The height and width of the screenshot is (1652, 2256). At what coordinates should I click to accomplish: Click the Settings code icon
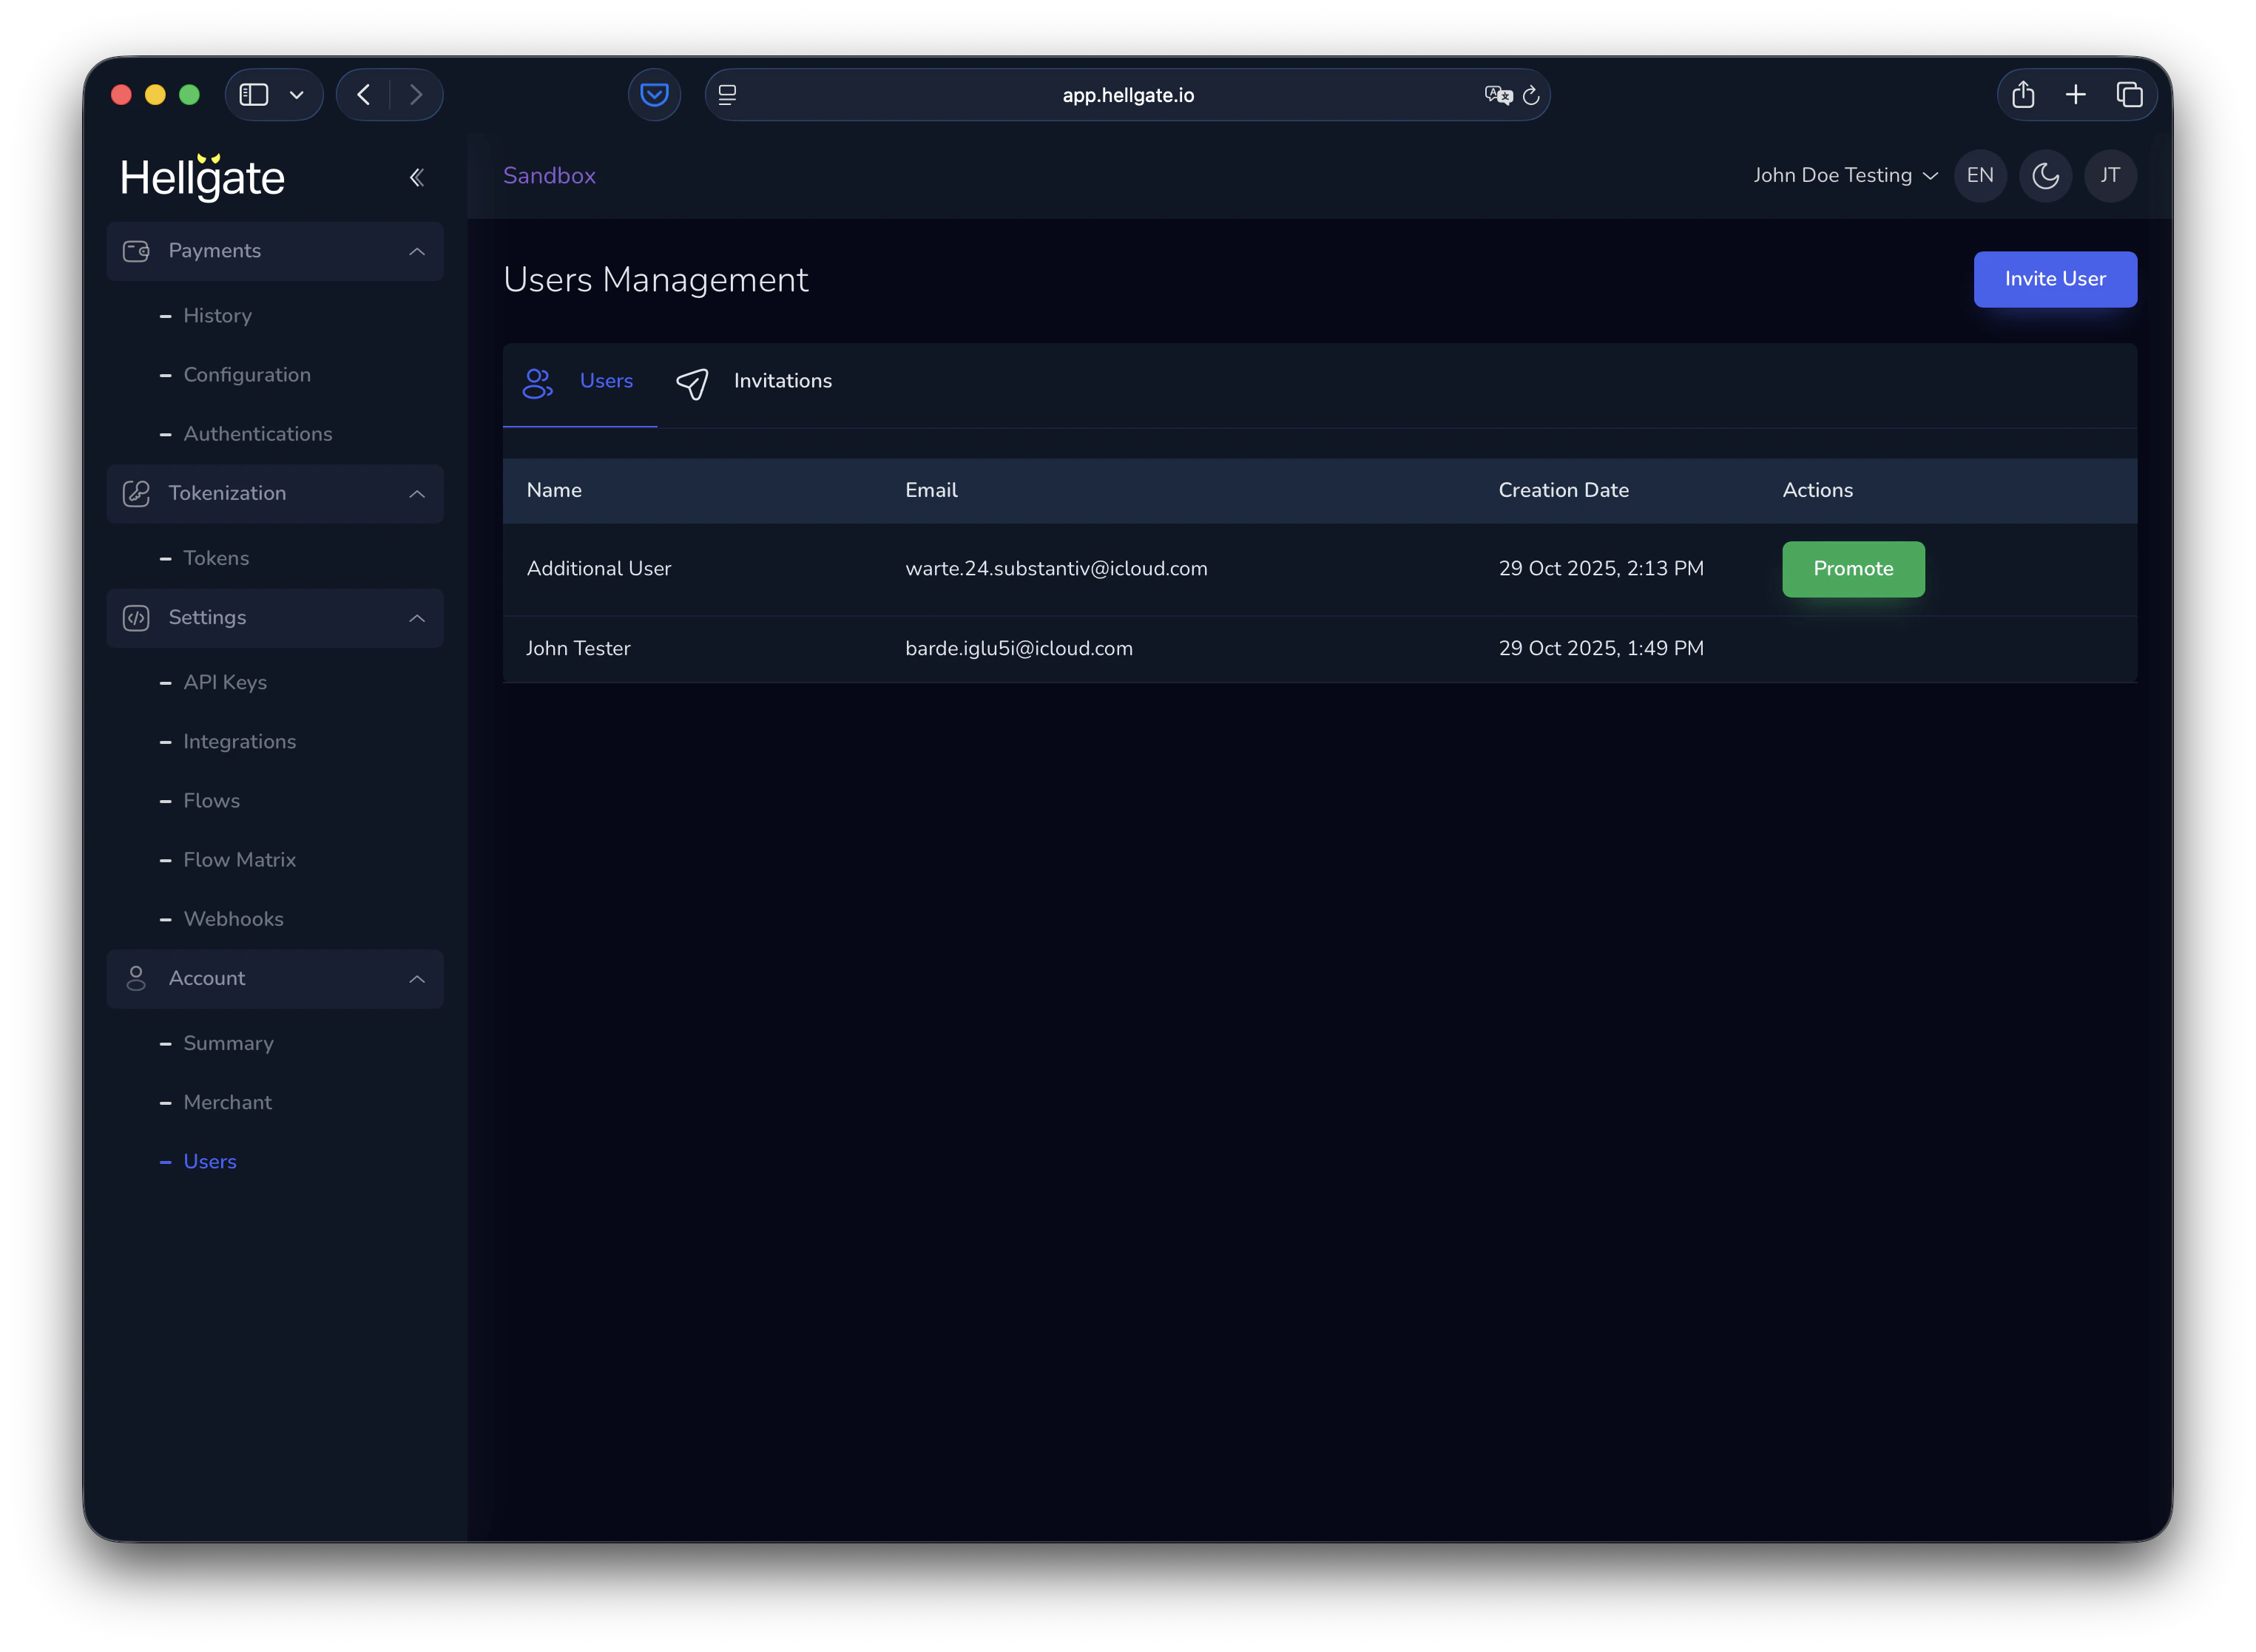click(136, 618)
